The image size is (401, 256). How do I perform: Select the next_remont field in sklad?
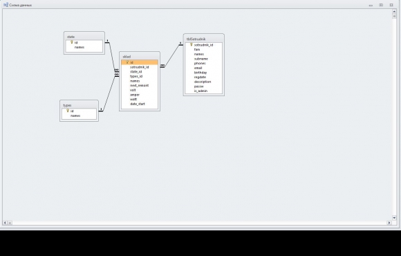coord(140,86)
